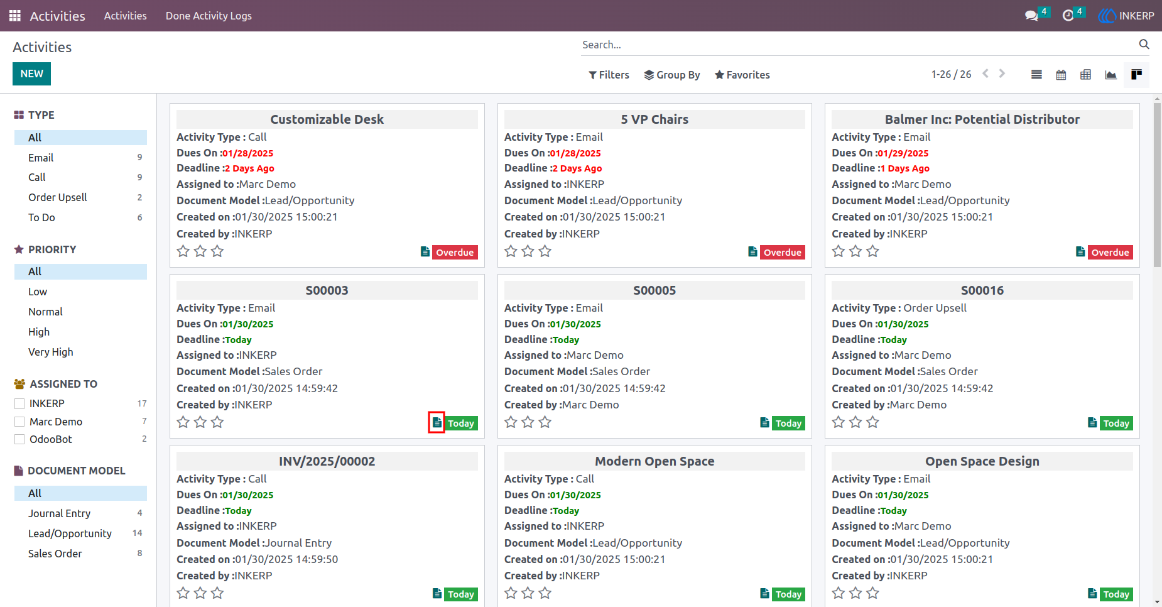This screenshot has height=607, width=1162.
Task: Switch to pivot table view
Action: coord(1085,75)
